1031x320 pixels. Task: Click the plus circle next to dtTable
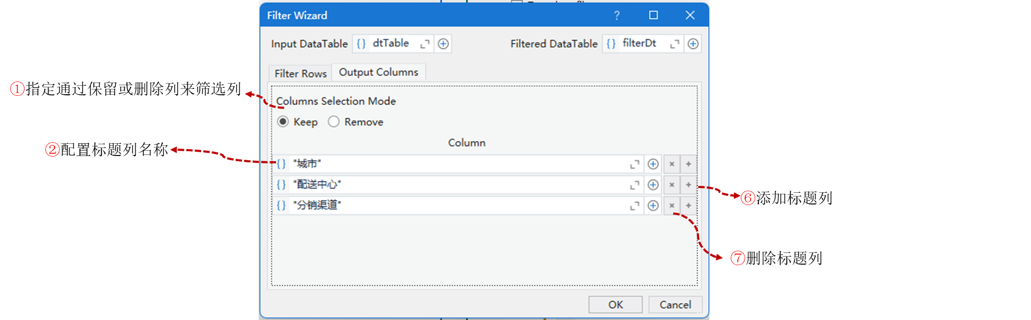click(443, 44)
